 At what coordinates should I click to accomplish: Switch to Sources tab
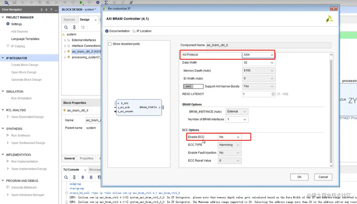[69, 20]
